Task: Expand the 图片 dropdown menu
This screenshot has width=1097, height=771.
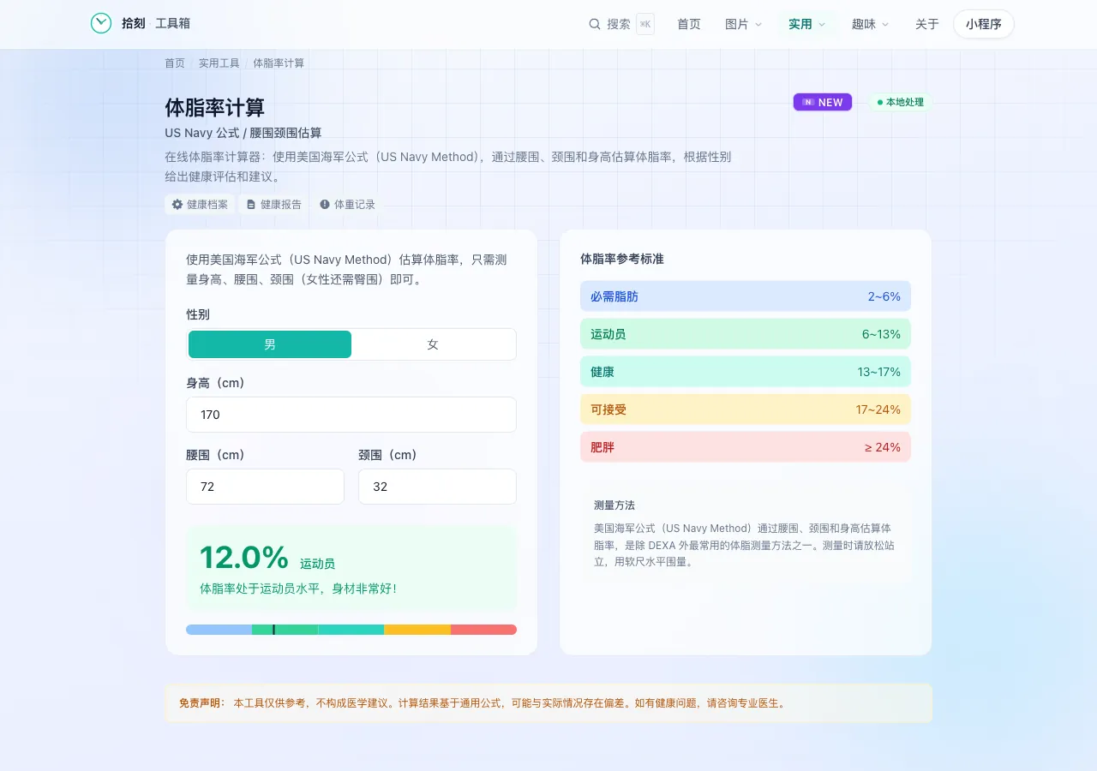Action: point(743,24)
